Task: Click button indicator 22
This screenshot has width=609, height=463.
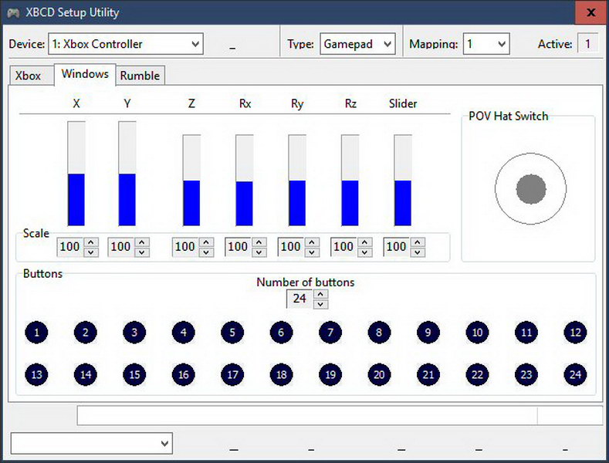Action: 477,374
